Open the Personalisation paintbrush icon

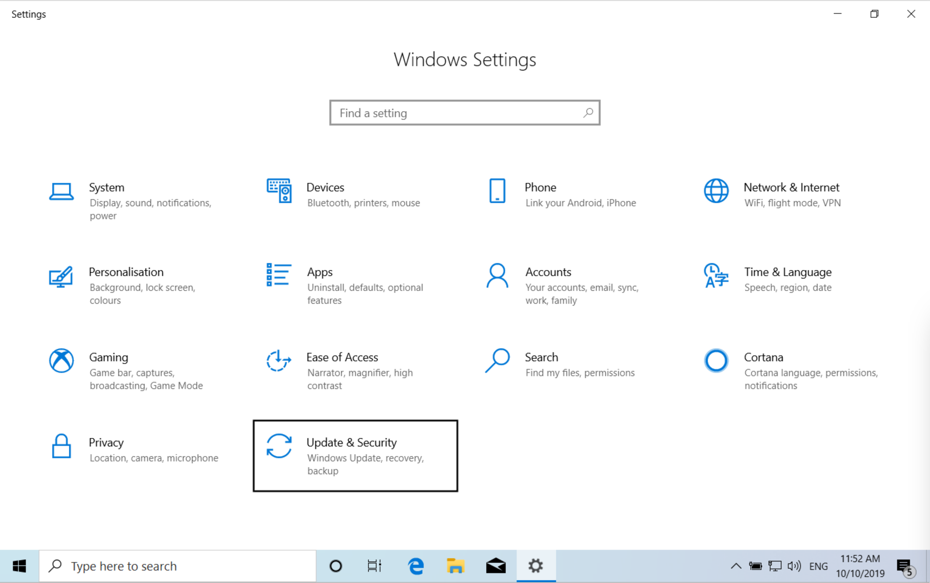tap(61, 277)
